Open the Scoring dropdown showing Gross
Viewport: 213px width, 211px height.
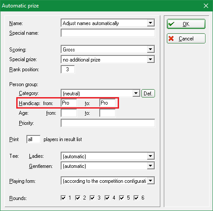point(150,49)
